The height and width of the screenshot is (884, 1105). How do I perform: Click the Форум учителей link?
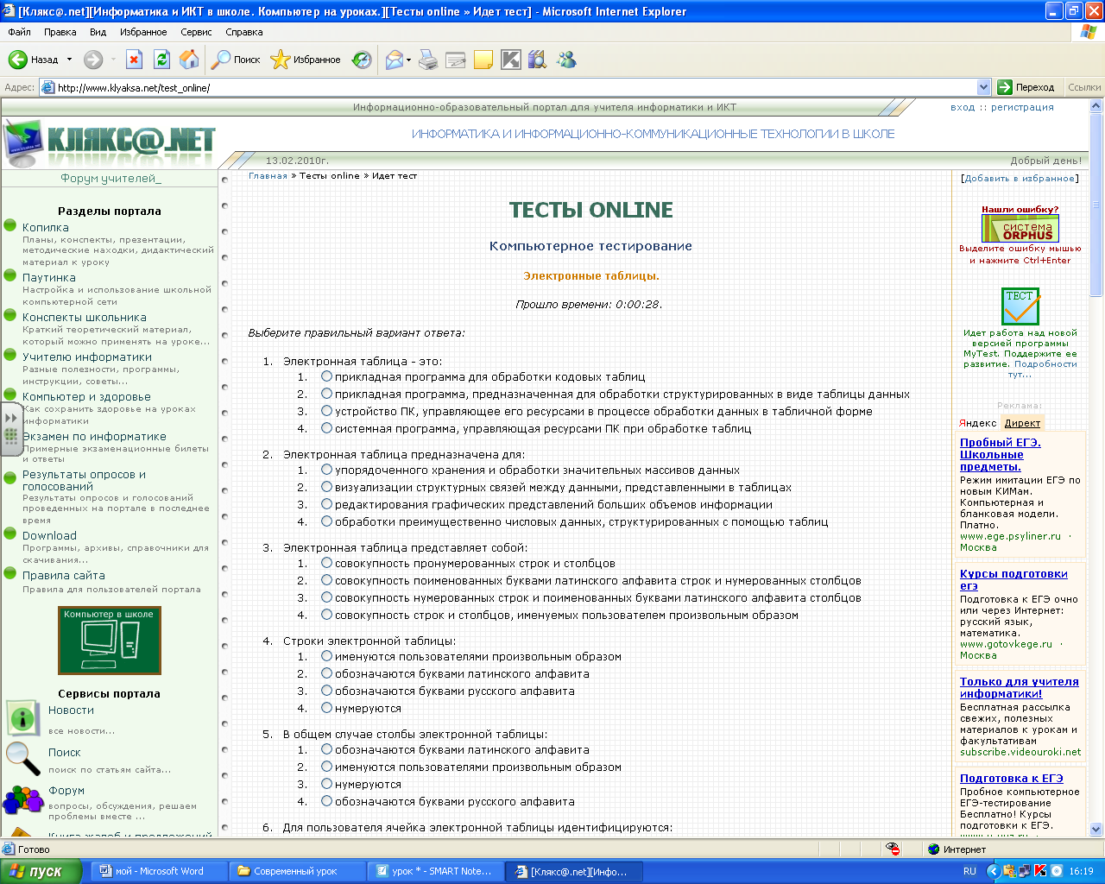(110, 179)
